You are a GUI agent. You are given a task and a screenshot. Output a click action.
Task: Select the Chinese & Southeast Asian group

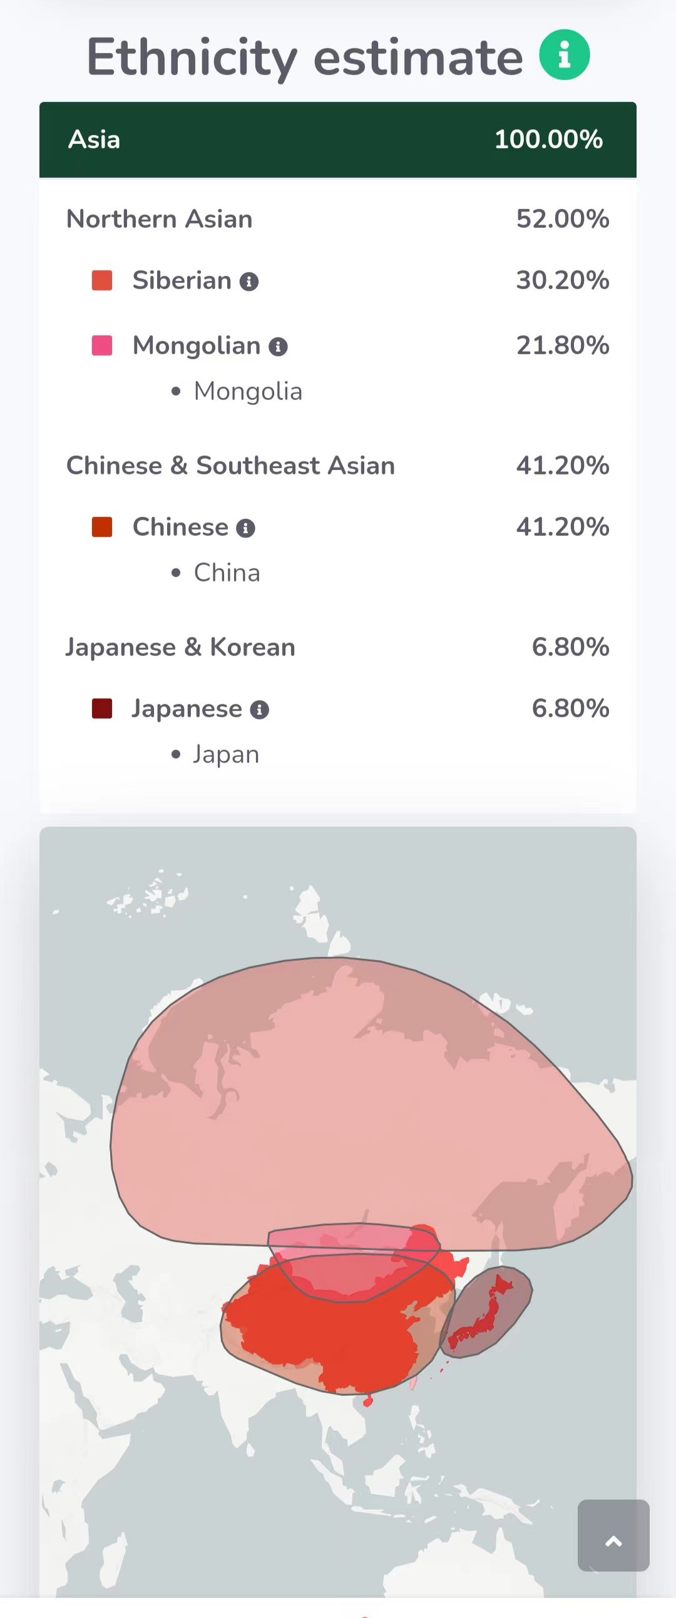point(338,466)
